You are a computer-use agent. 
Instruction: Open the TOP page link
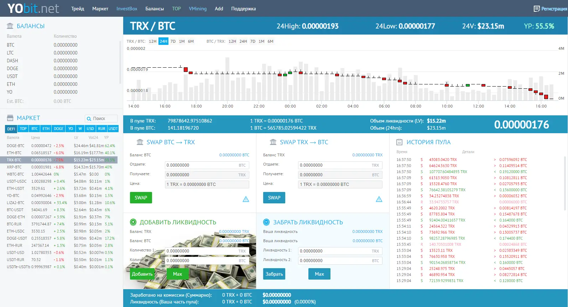pyautogui.click(x=176, y=9)
